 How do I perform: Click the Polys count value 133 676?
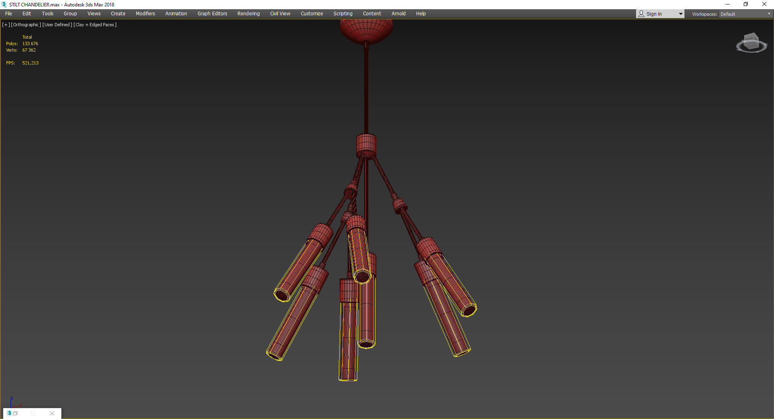coord(30,44)
